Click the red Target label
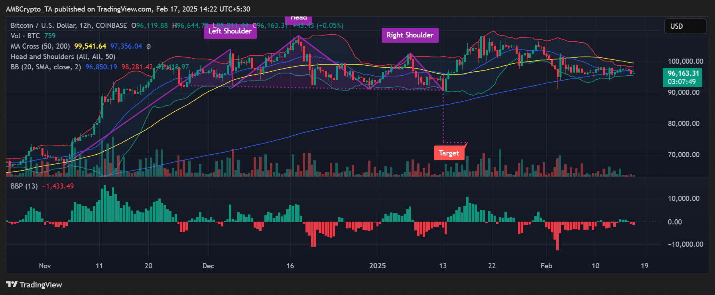The width and height of the screenshot is (715, 295). [x=449, y=153]
